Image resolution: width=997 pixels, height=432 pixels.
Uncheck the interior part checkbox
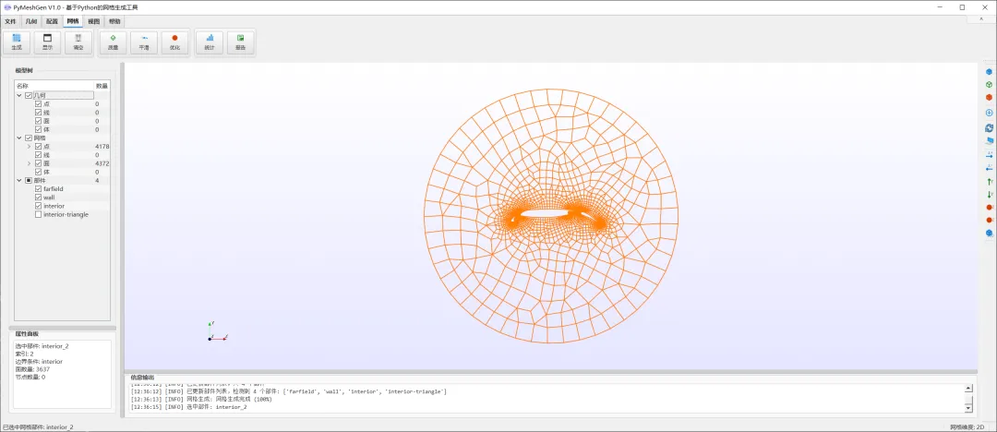(x=38, y=206)
